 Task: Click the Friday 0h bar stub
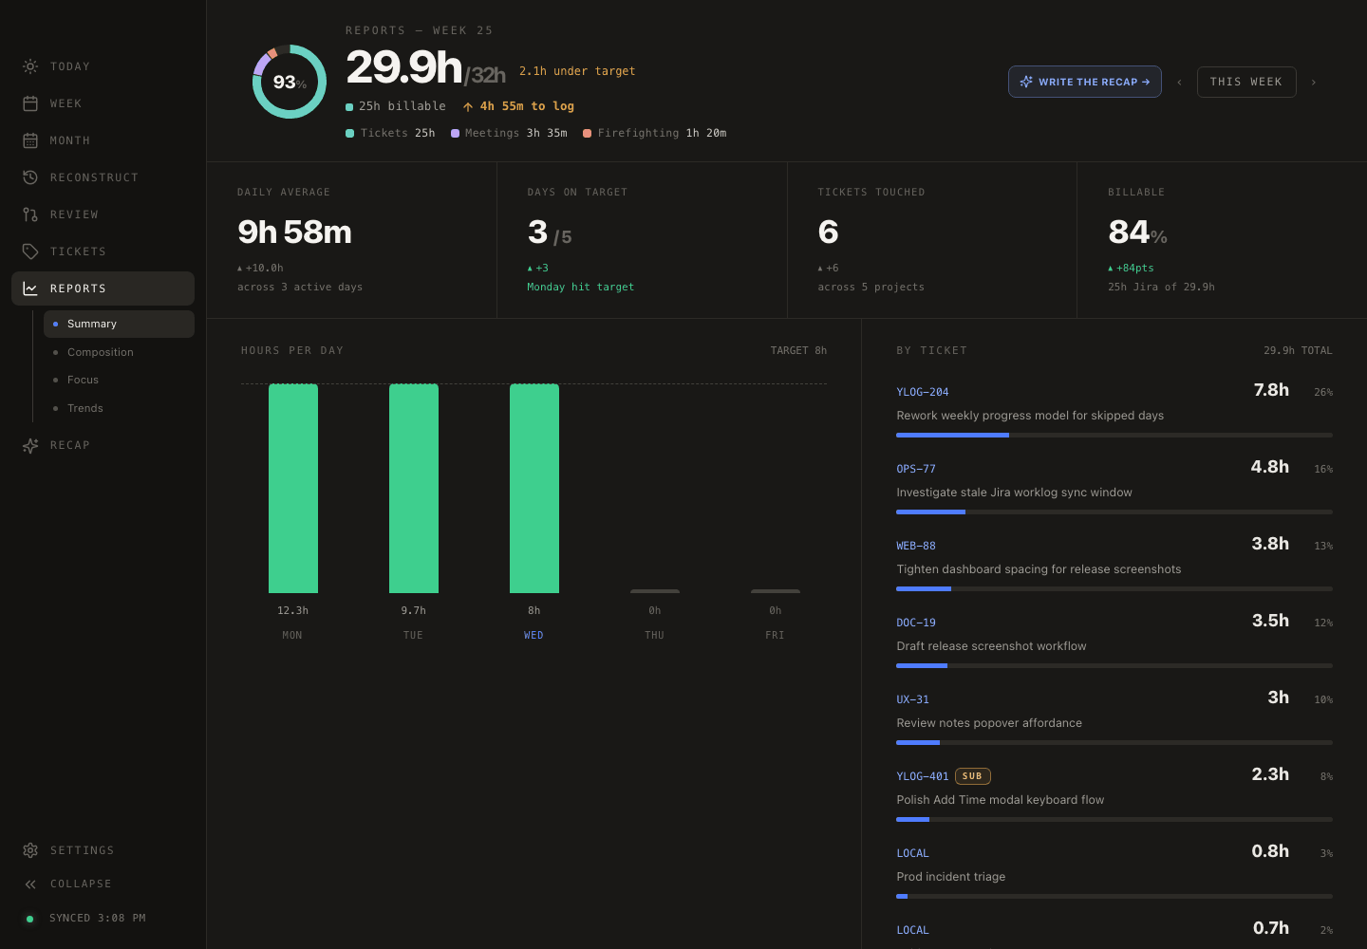click(x=775, y=591)
